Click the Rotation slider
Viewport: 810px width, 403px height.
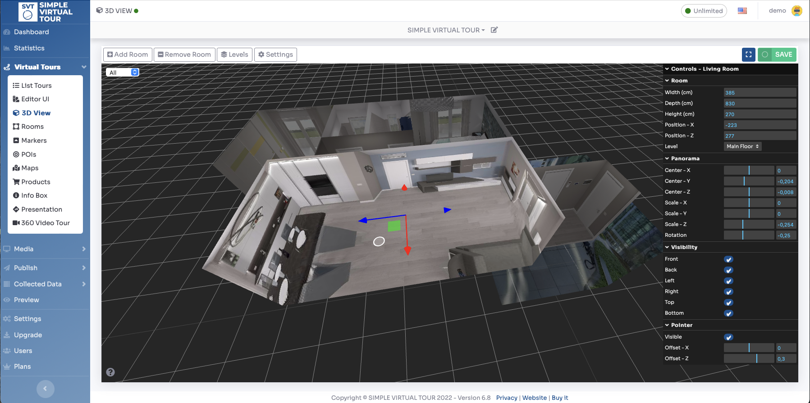click(x=749, y=235)
